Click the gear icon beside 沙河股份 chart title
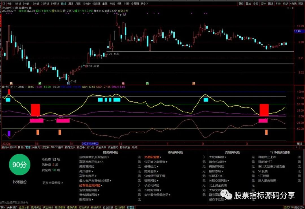 (x=30, y=8)
